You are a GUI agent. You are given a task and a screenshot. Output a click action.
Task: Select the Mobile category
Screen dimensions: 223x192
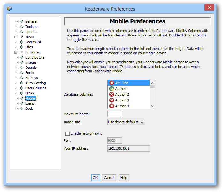30,98
